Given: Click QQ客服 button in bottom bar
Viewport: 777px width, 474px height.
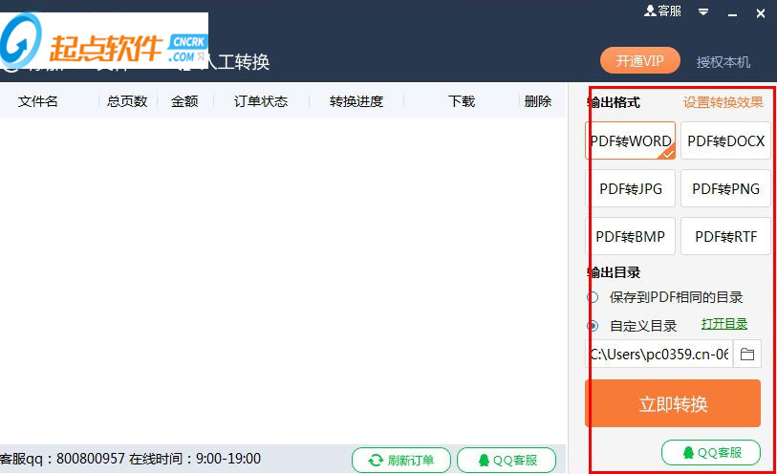Looking at the screenshot, I should [x=507, y=460].
